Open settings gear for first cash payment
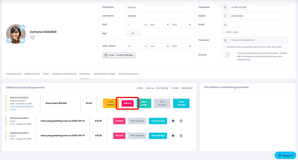Viewport: 298px width, 160px height. (x=173, y=121)
